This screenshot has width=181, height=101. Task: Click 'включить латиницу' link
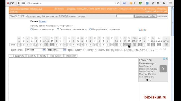pos(139,50)
